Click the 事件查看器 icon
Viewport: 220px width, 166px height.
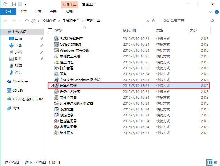click(56, 98)
